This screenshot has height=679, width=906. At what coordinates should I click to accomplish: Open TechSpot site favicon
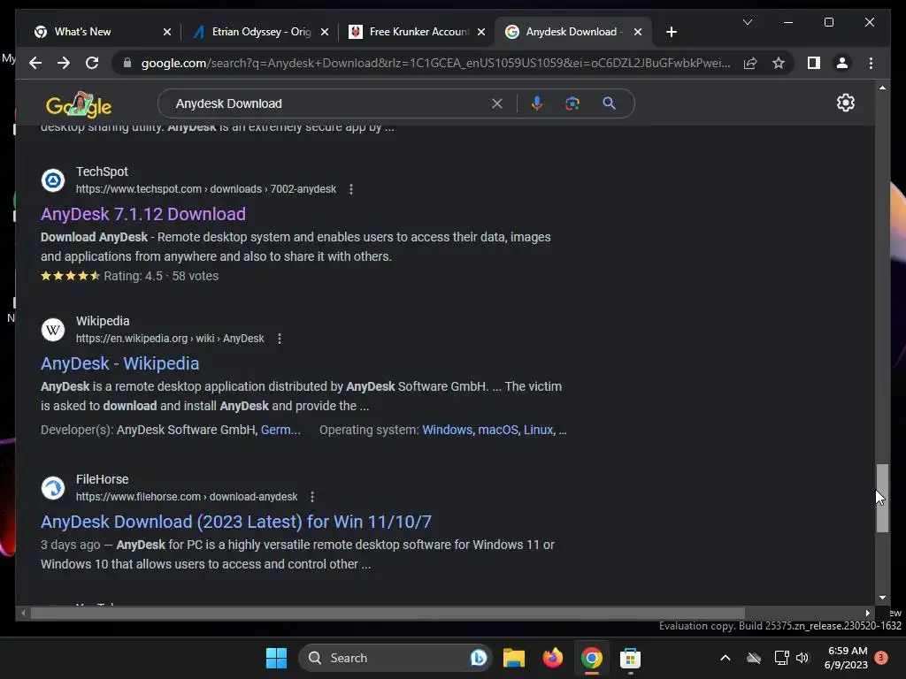pos(53,180)
